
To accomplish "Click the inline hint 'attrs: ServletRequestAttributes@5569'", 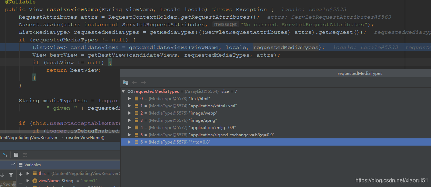I will click(329, 17).
